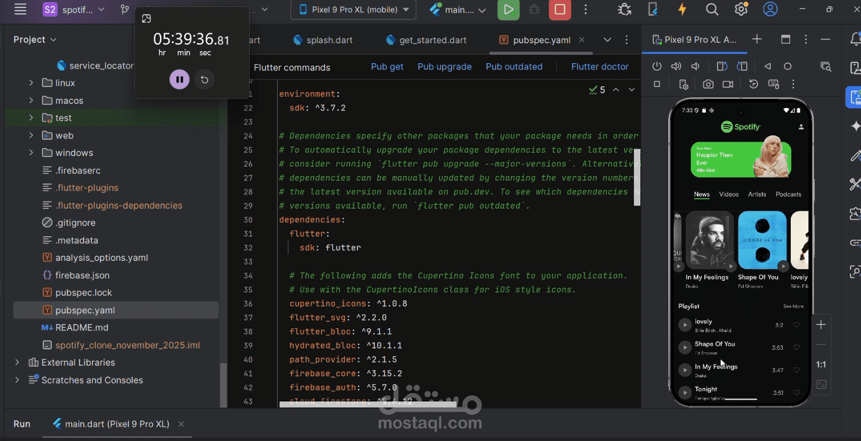Click Pub upgrade
Viewport: 861px width, 441px height.
444,67
